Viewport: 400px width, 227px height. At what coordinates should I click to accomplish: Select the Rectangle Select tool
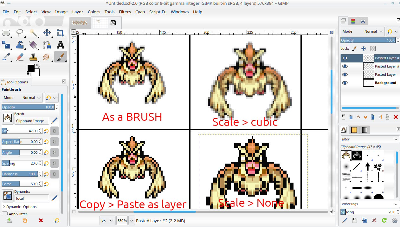tap(6, 33)
